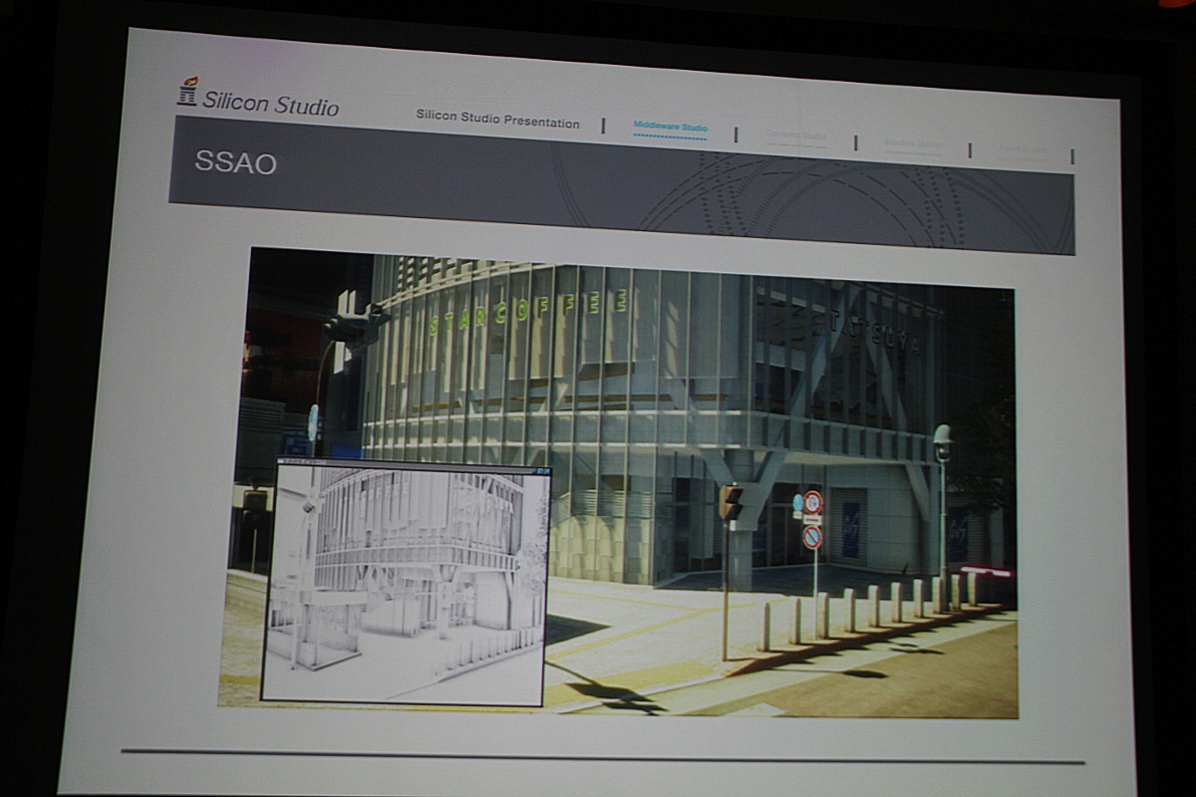Click the grayscale SSAO inset preview image

pos(405,586)
